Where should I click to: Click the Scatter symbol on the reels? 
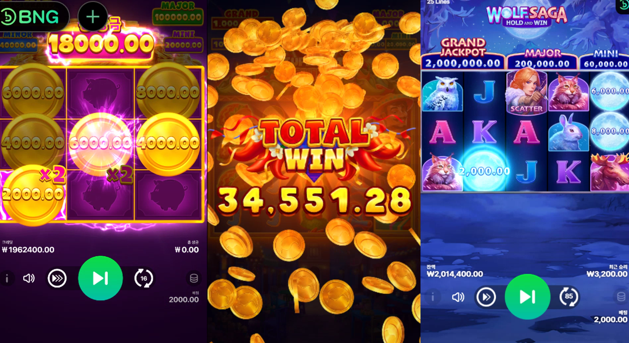tap(527, 92)
